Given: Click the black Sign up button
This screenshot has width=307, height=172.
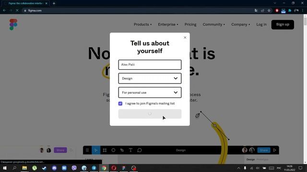Looking at the screenshot, I should [283, 24].
